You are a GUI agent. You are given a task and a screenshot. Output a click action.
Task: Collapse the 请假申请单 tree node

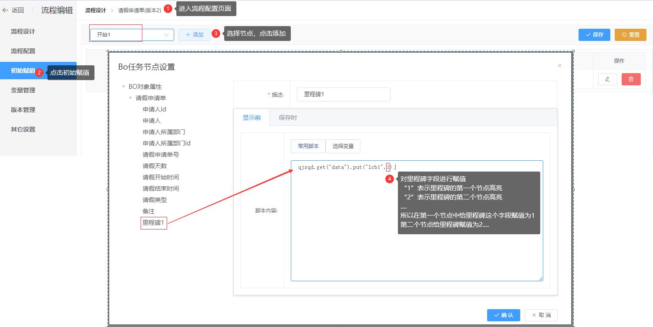(131, 98)
